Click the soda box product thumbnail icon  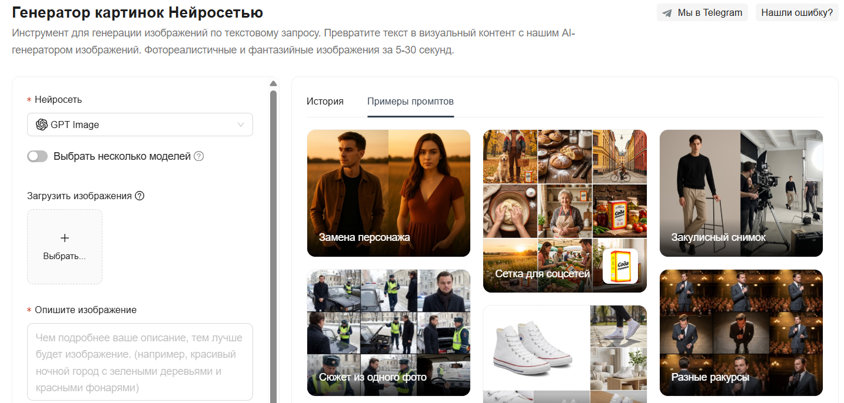click(620, 266)
